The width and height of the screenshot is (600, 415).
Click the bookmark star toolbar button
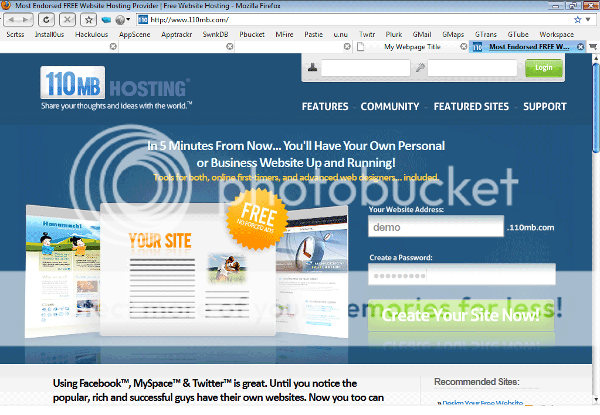tap(89, 19)
